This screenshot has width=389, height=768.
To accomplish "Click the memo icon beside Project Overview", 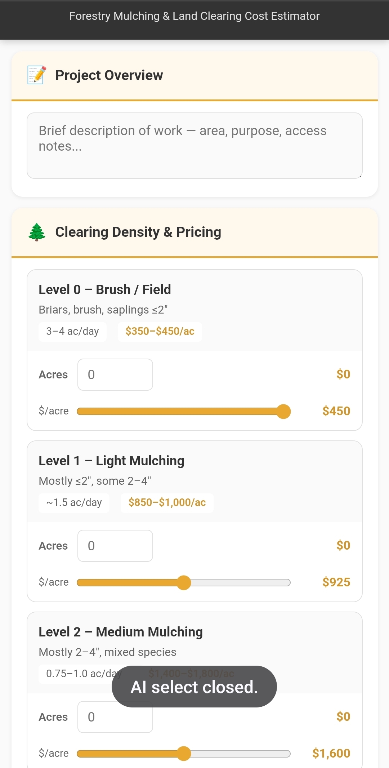I will click(36, 75).
